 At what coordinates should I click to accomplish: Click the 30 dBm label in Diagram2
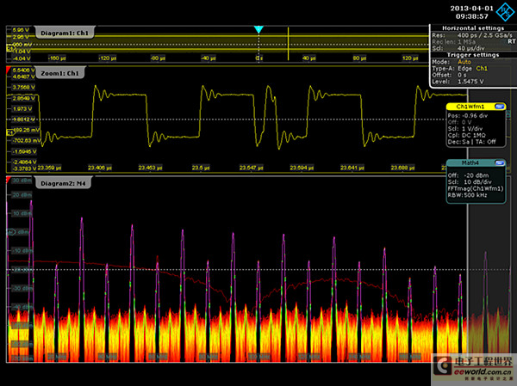coord(22,181)
